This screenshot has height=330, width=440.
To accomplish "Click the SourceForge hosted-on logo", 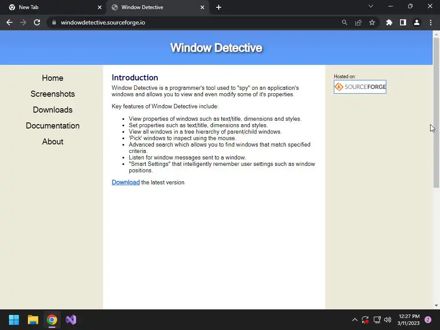I will pos(360,87).
